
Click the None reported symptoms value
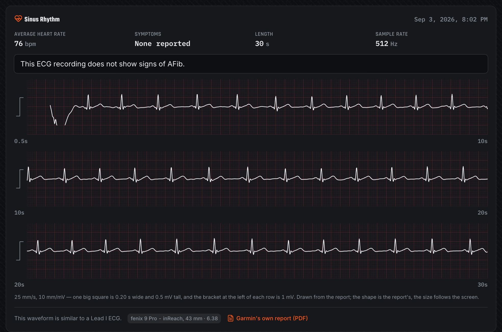[162, 44]
